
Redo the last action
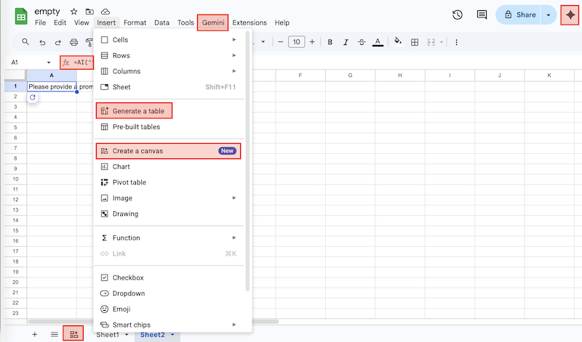tap(58, 42)
